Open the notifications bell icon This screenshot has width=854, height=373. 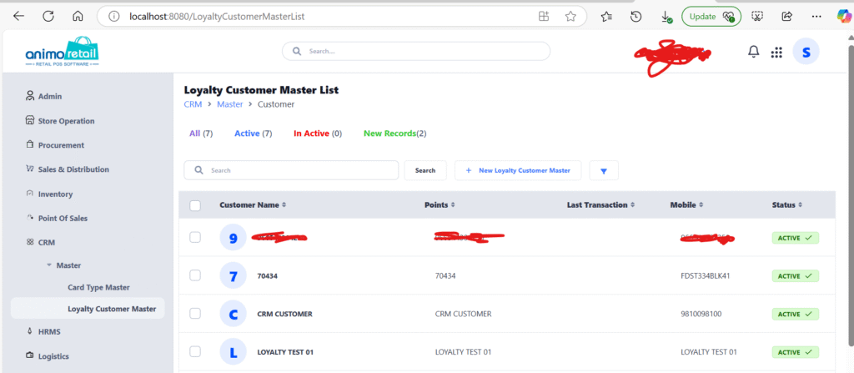(x=753, y=52)
